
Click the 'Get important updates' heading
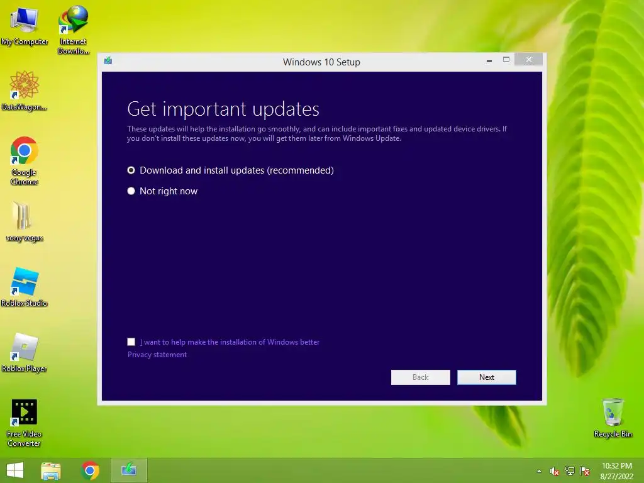point(223,109)
